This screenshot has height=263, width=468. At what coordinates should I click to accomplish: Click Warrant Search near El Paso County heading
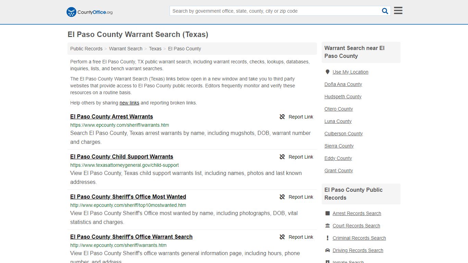[355, 52]
